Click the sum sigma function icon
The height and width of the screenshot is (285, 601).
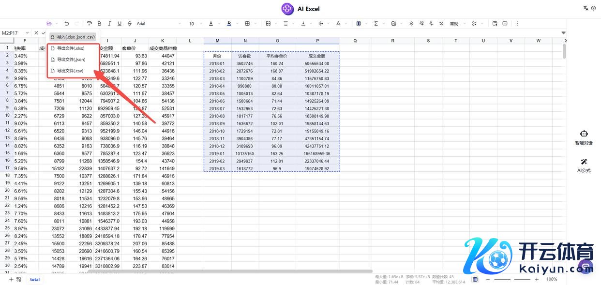tap(376, 23)
